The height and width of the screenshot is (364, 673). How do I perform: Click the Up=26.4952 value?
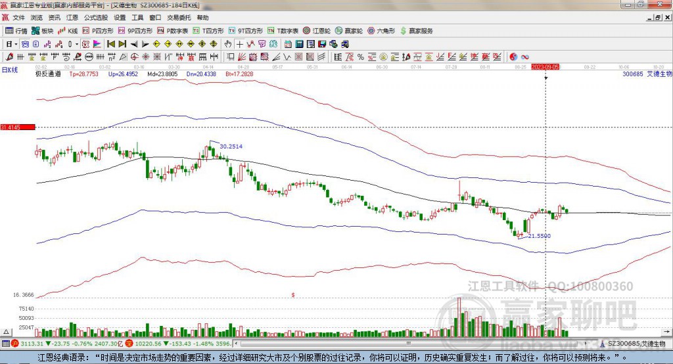(123, 74)
